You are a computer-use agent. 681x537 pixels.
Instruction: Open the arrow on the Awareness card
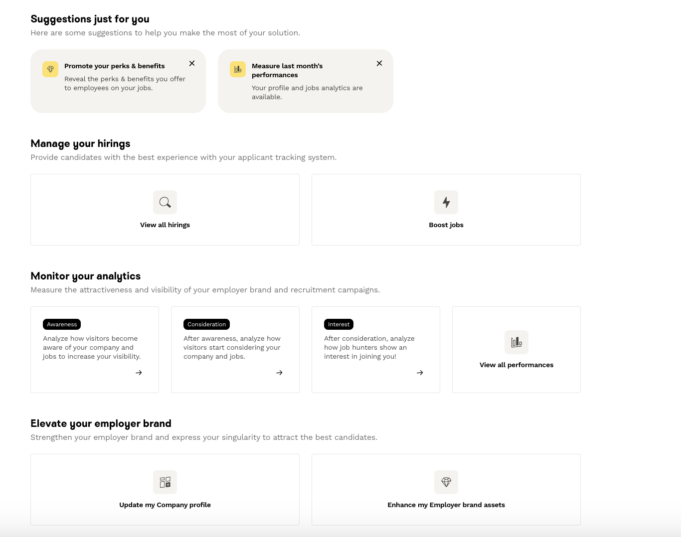tap(139, 373)
